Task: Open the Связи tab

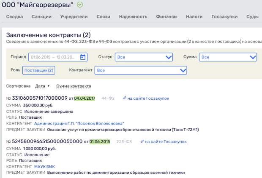Action: [103, 17]
